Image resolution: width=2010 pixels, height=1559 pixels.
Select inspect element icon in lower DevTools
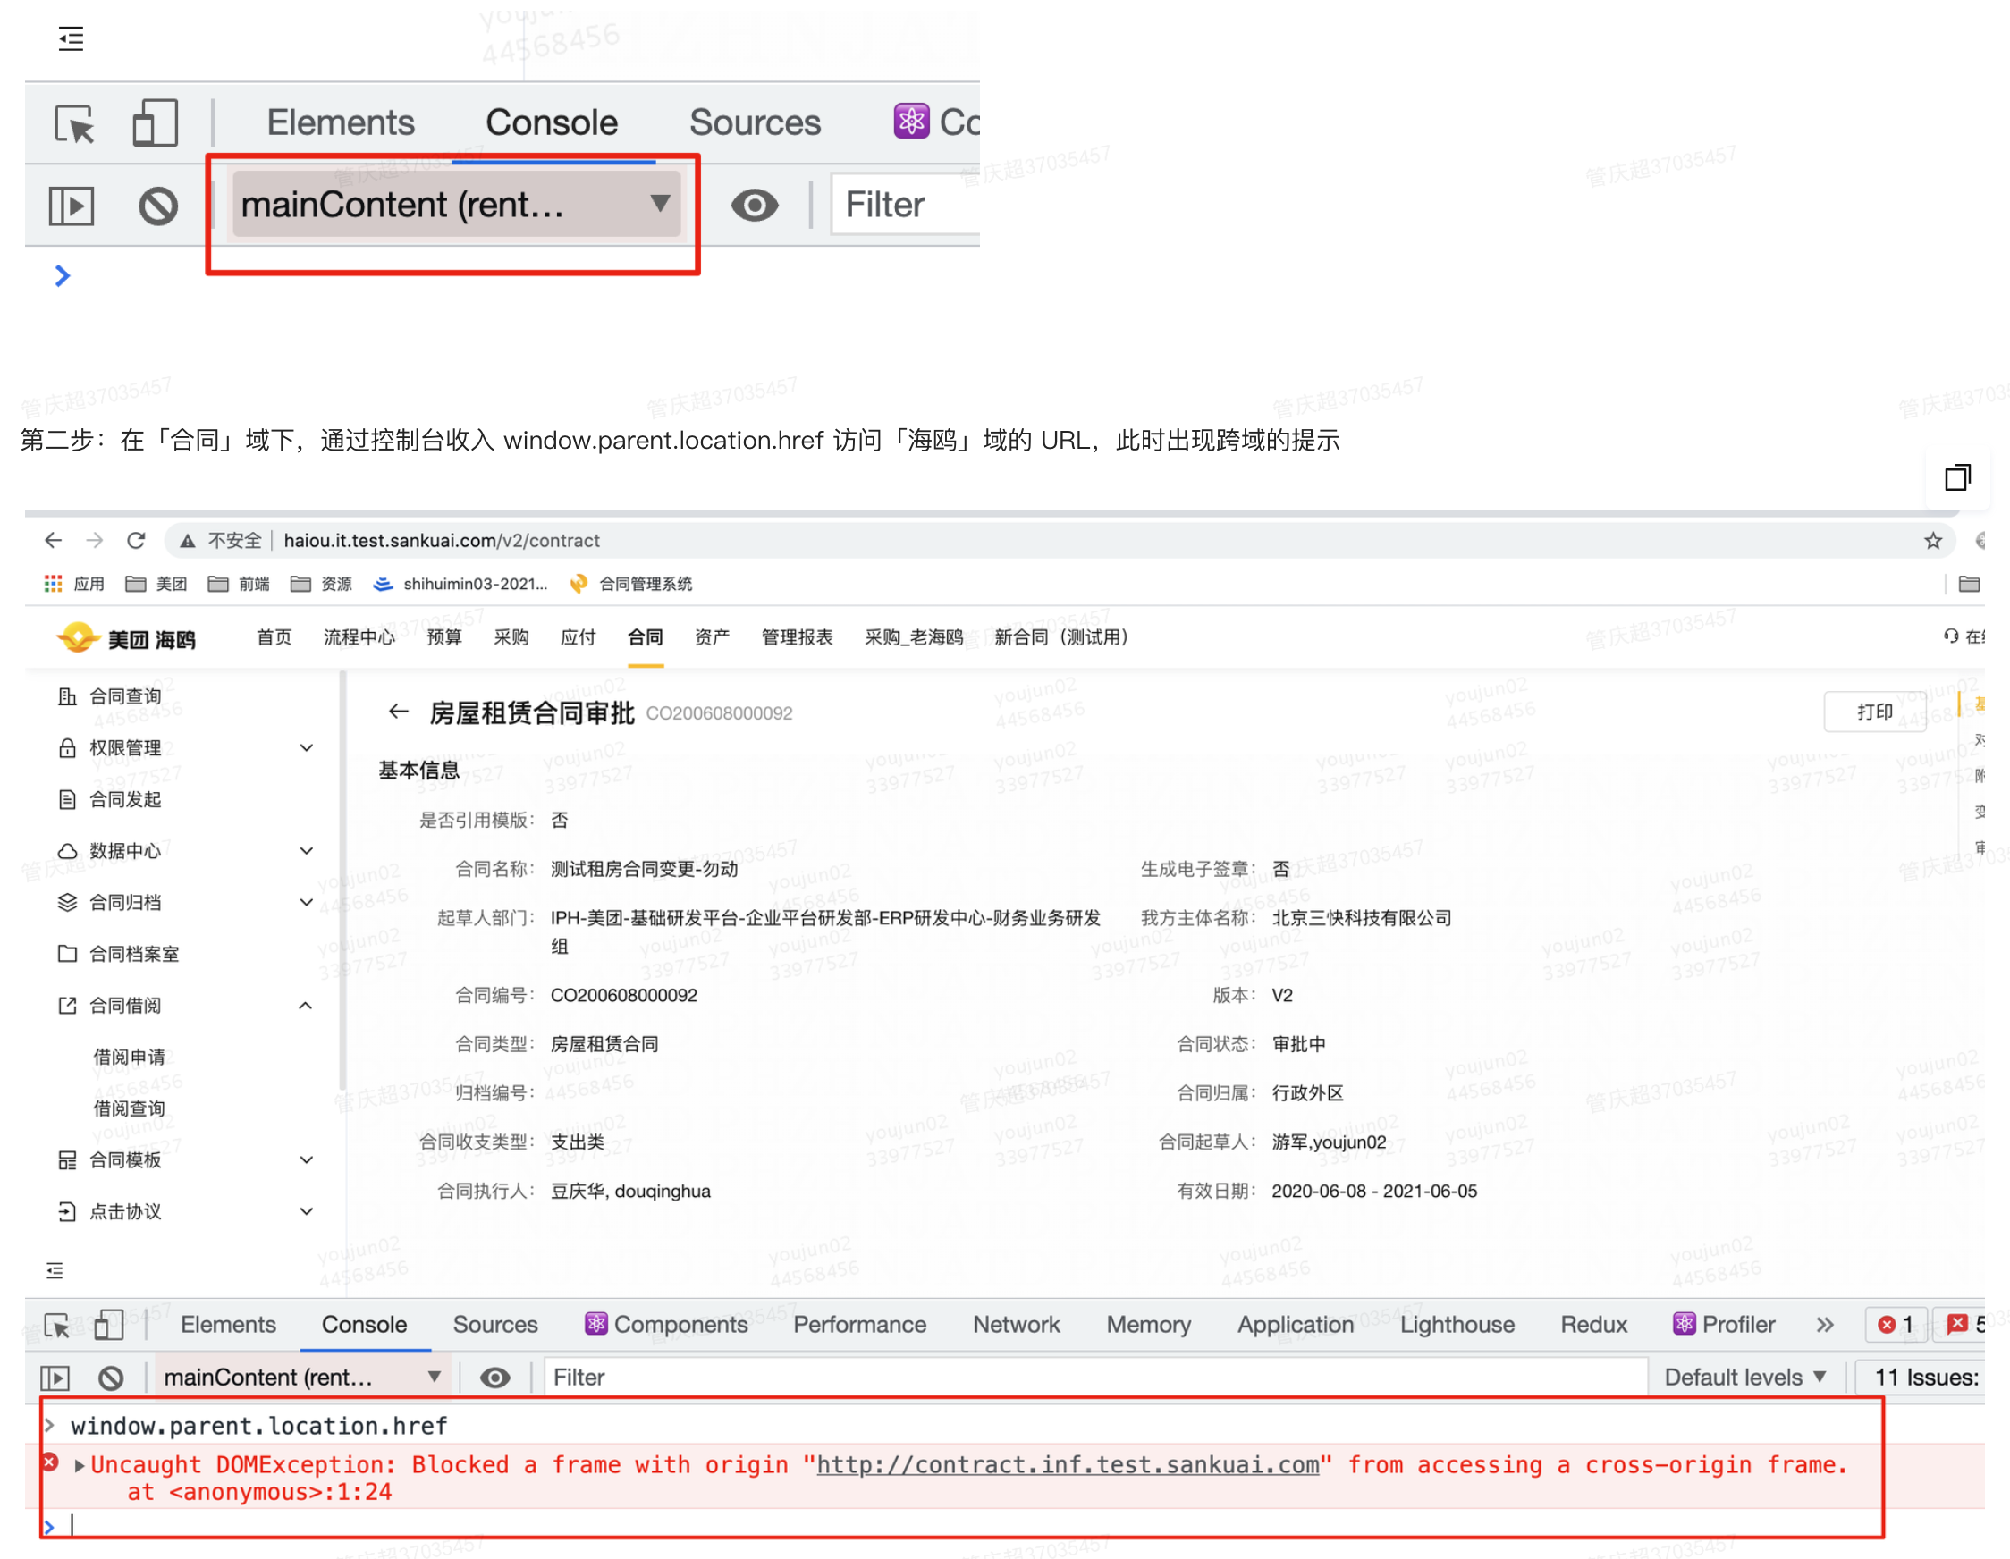(57, 1326)
